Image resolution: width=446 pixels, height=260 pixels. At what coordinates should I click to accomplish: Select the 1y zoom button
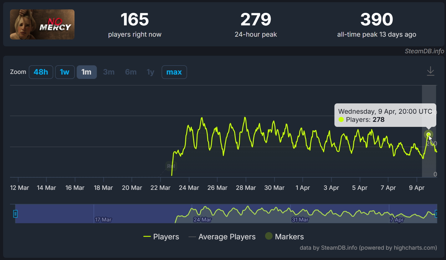pyautogui.click(x=151, y=72)
